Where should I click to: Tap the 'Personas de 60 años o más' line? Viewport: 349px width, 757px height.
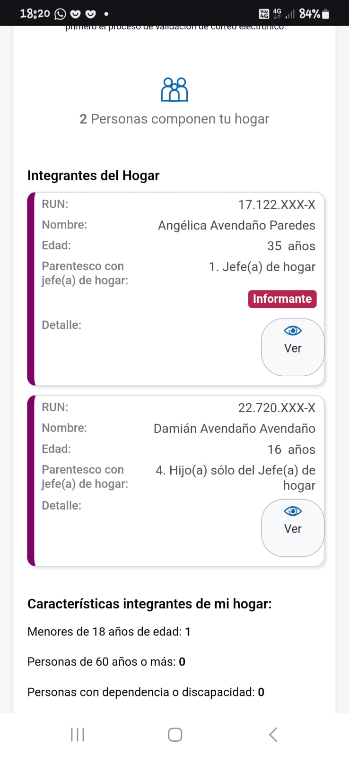click(106, 661)
